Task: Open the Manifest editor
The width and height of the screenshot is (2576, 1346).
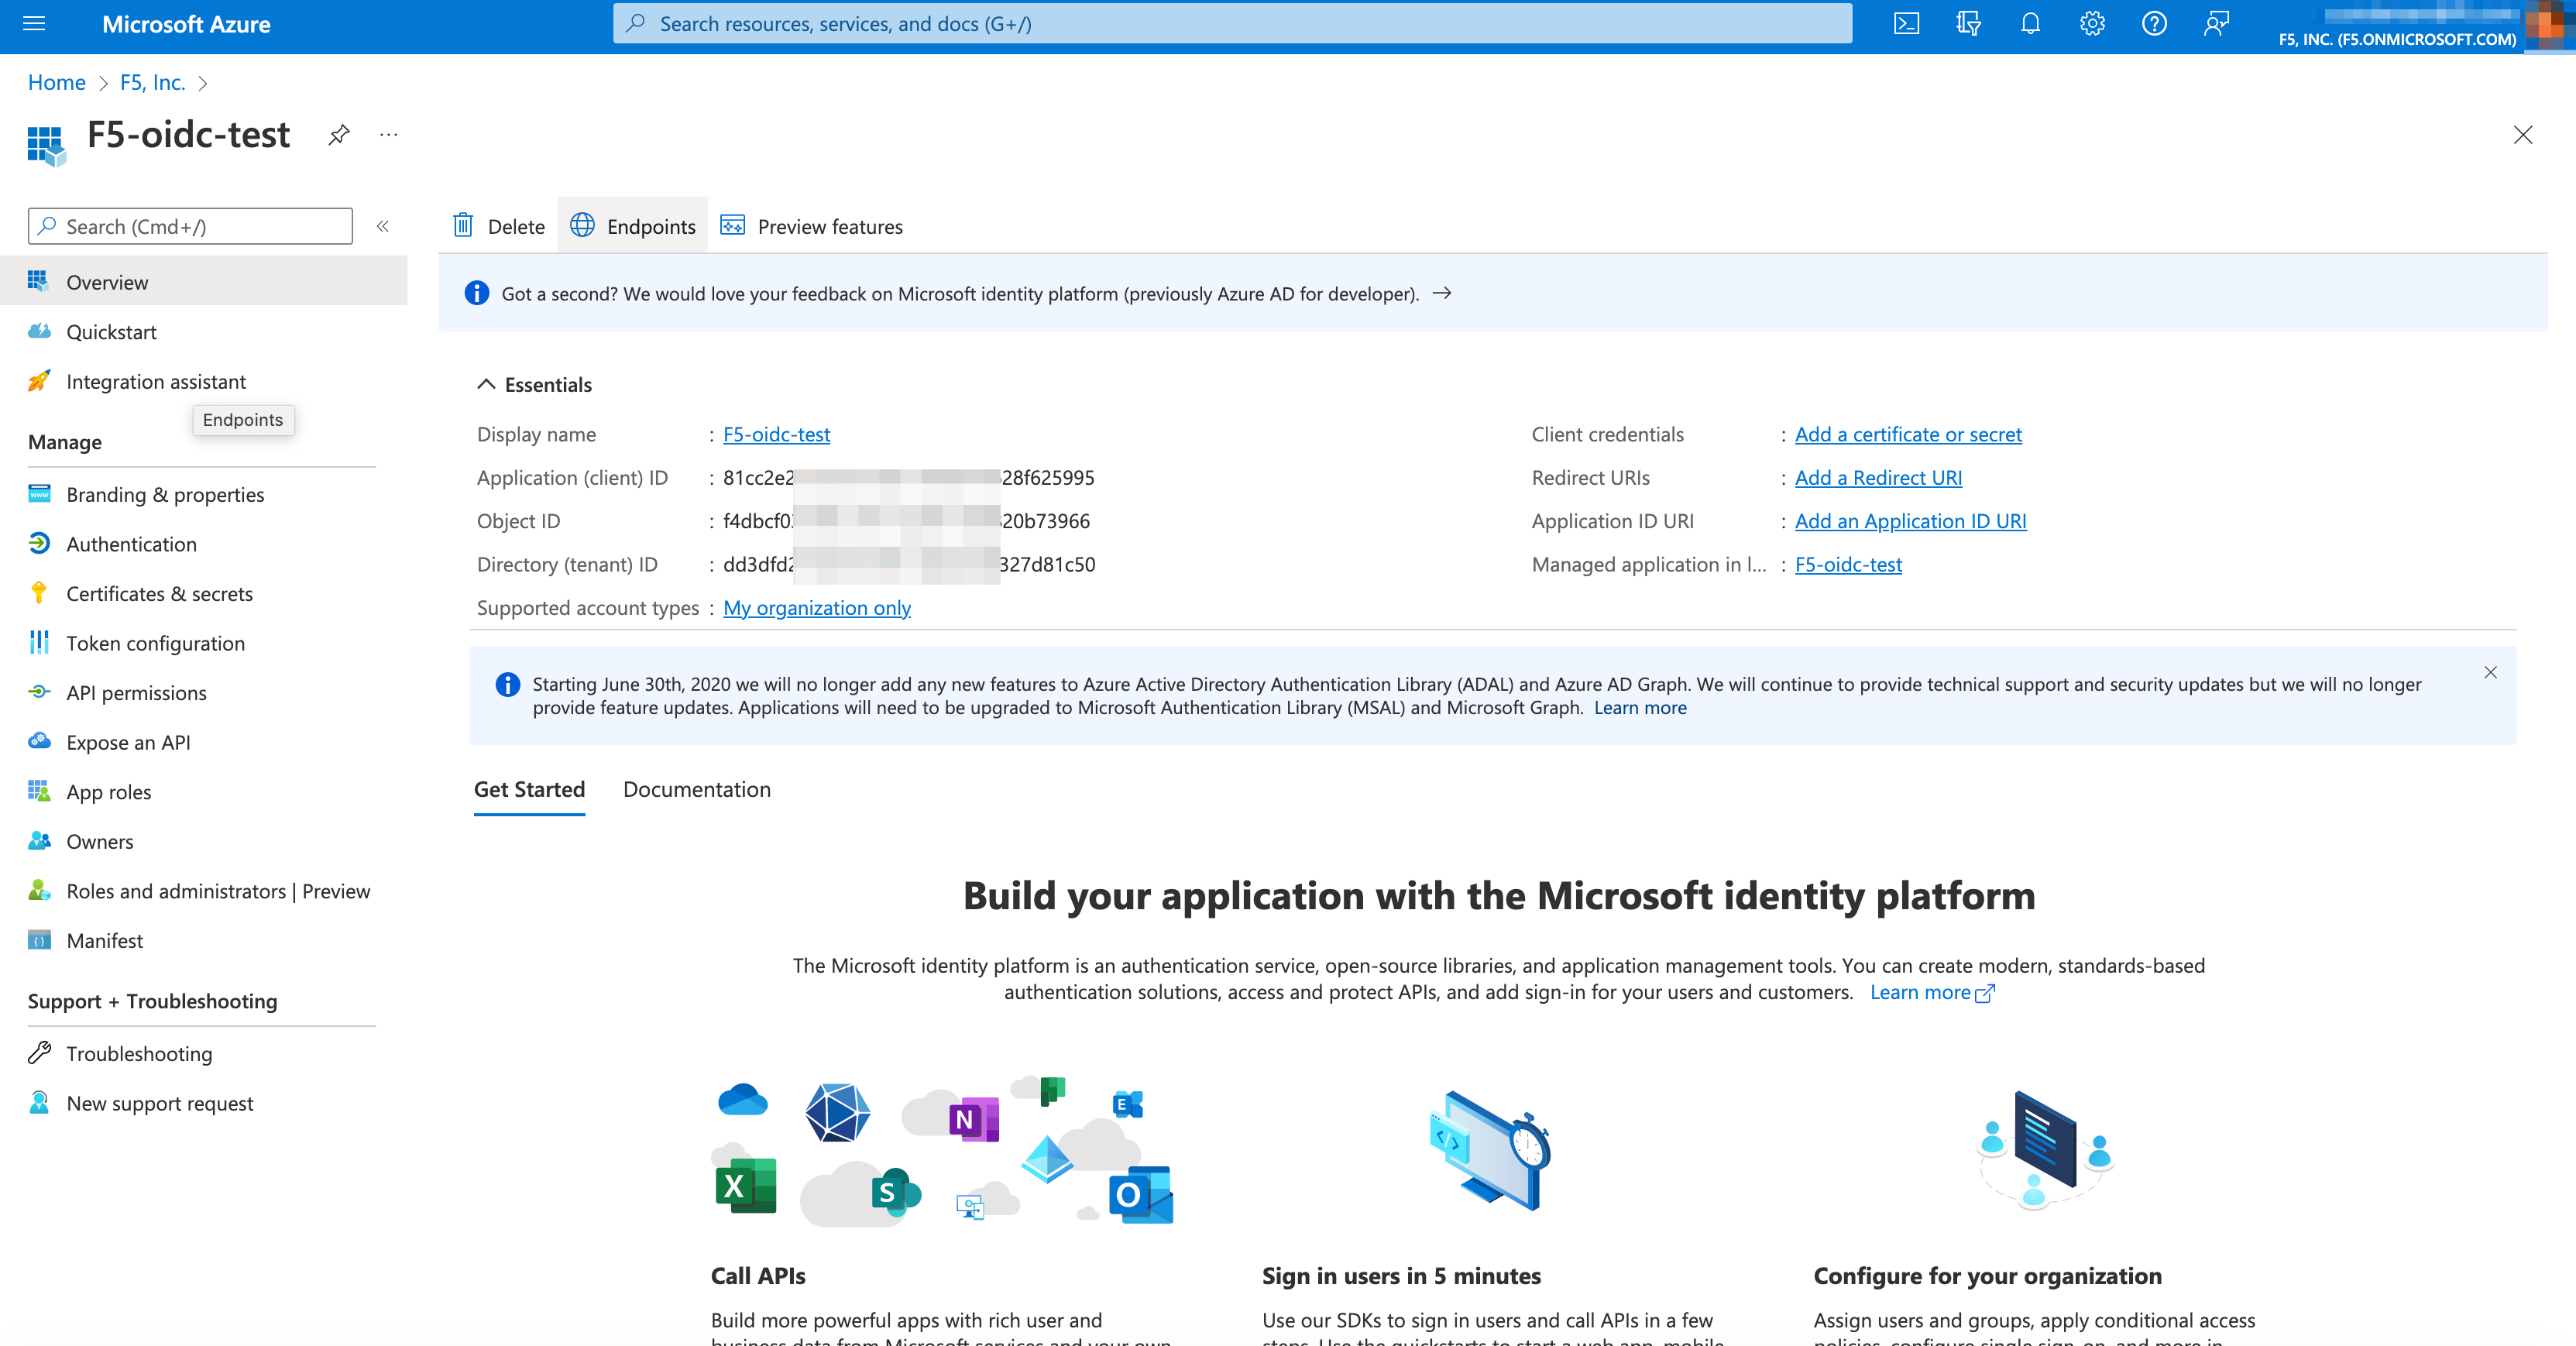Action: (x=104, y=940)
